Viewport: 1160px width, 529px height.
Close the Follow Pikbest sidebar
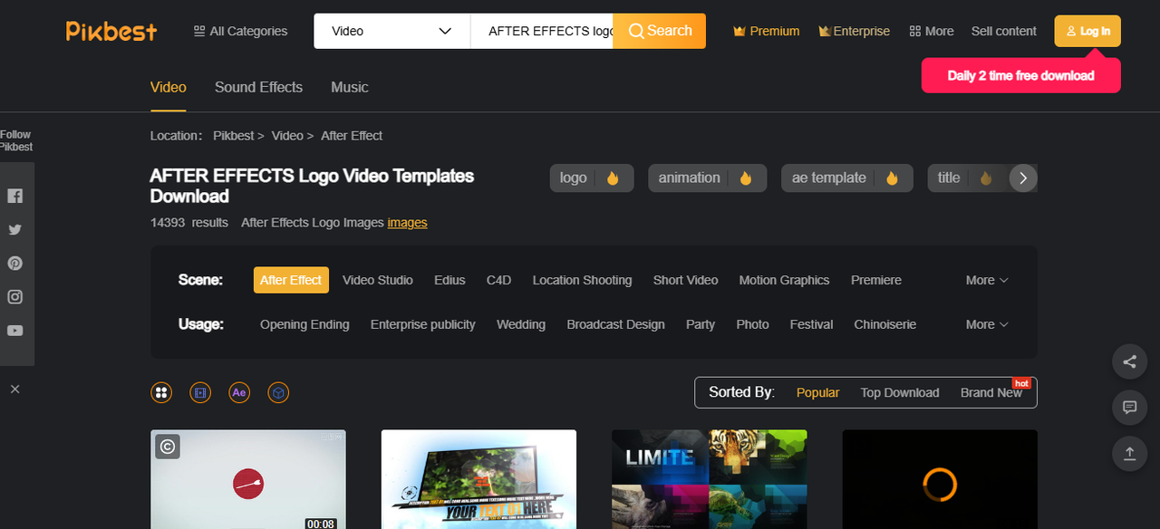point(15,389)
